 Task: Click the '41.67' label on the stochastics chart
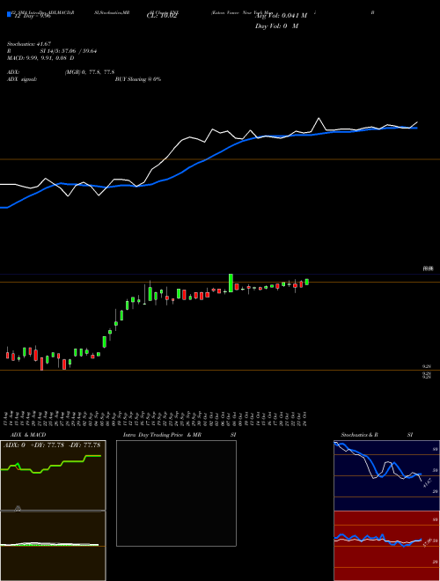pos(428,483)
